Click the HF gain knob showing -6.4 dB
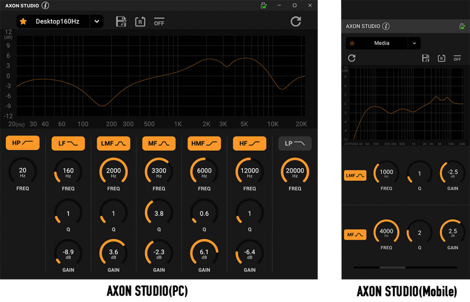This screenshot has width=470, height=302. coord(249,253)
